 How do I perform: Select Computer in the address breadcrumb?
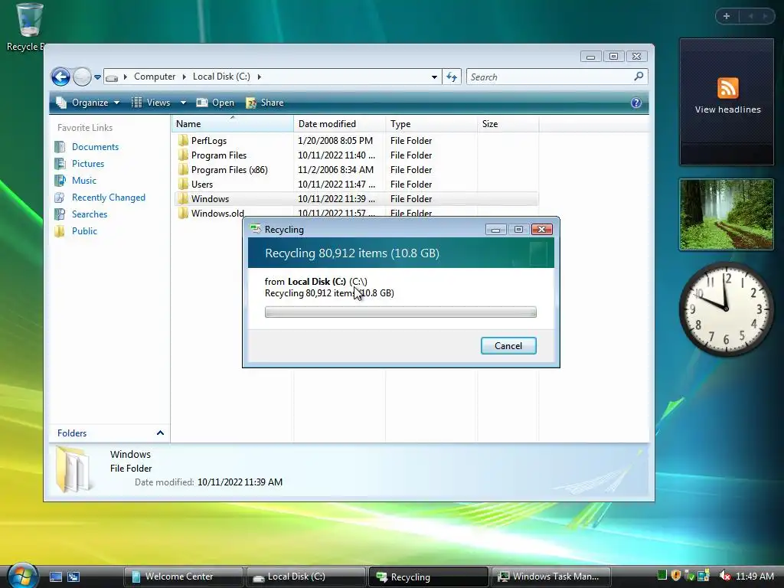(x=155, y=77)
